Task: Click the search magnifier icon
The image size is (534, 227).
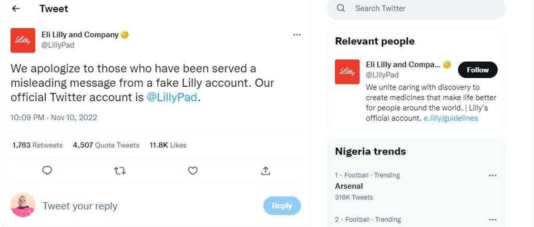Action: coord(341,9)
